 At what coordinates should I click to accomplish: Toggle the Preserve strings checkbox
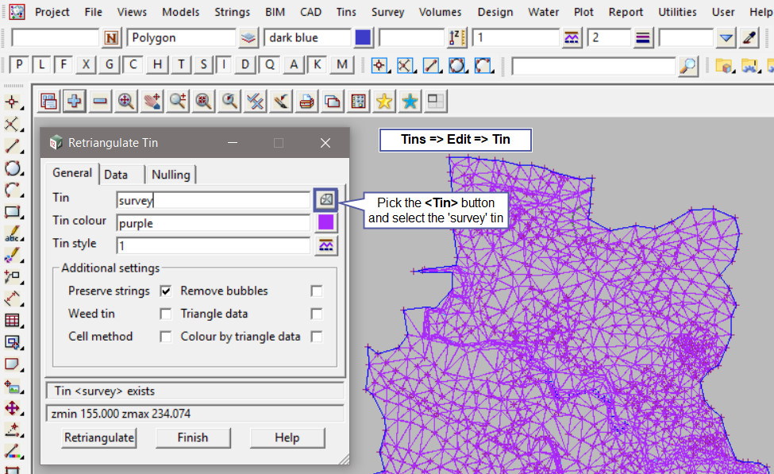click(166, 291)
